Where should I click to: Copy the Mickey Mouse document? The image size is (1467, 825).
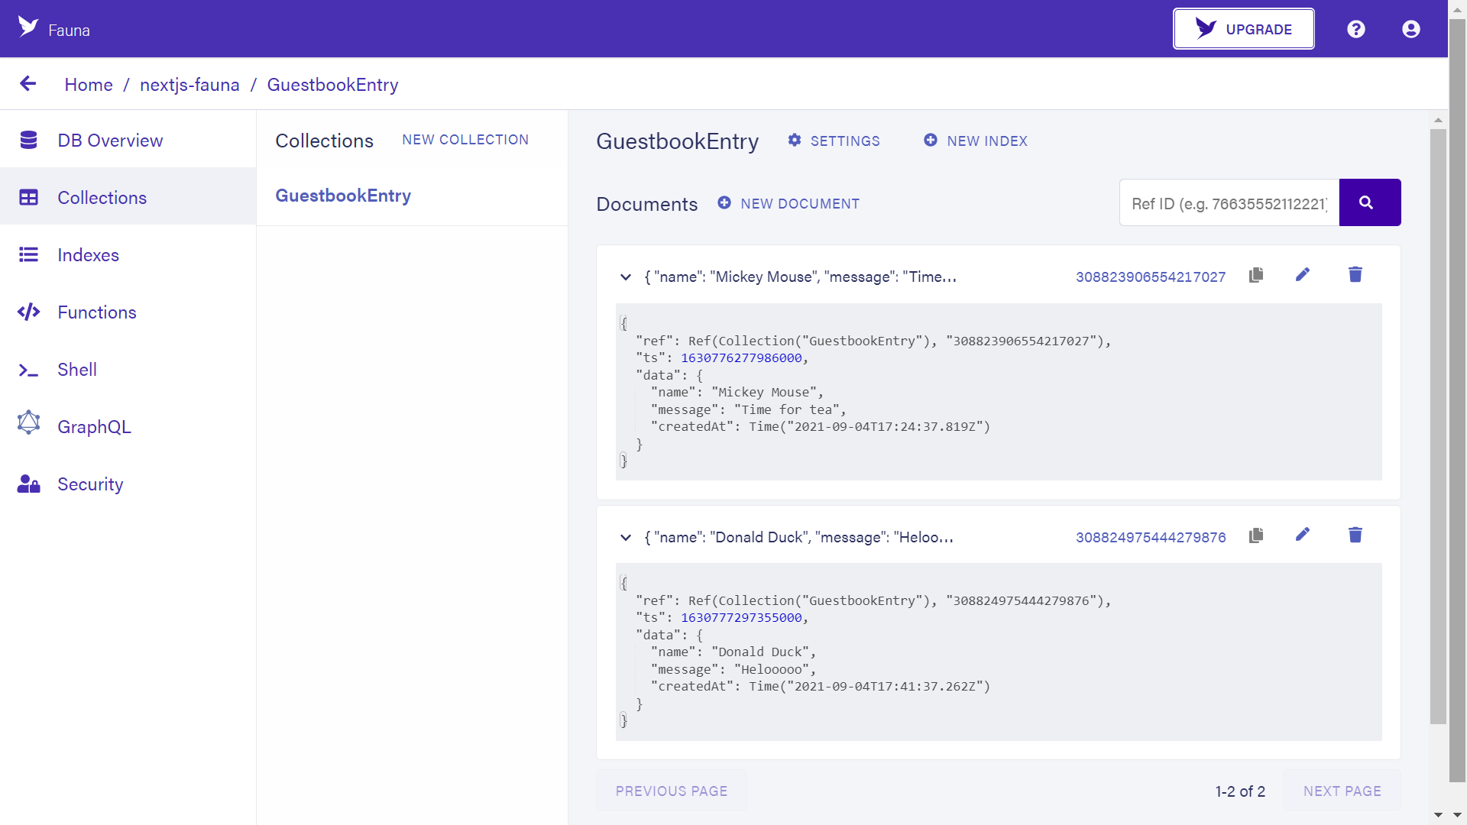click(1256, 275)
